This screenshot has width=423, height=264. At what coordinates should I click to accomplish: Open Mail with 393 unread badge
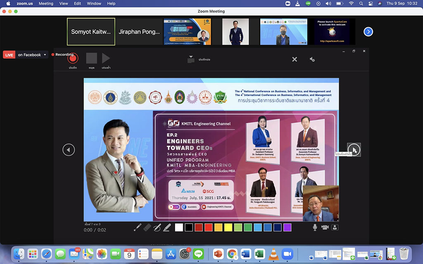[x=74, y=254]
